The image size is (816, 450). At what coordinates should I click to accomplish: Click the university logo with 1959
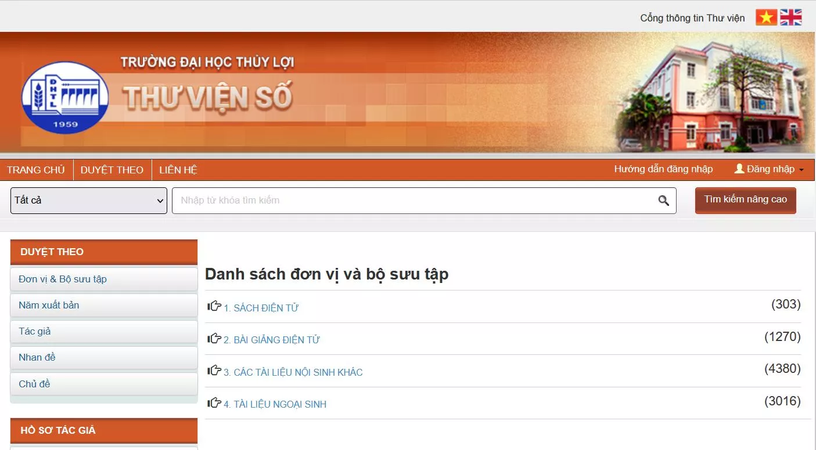coord(65,97)
